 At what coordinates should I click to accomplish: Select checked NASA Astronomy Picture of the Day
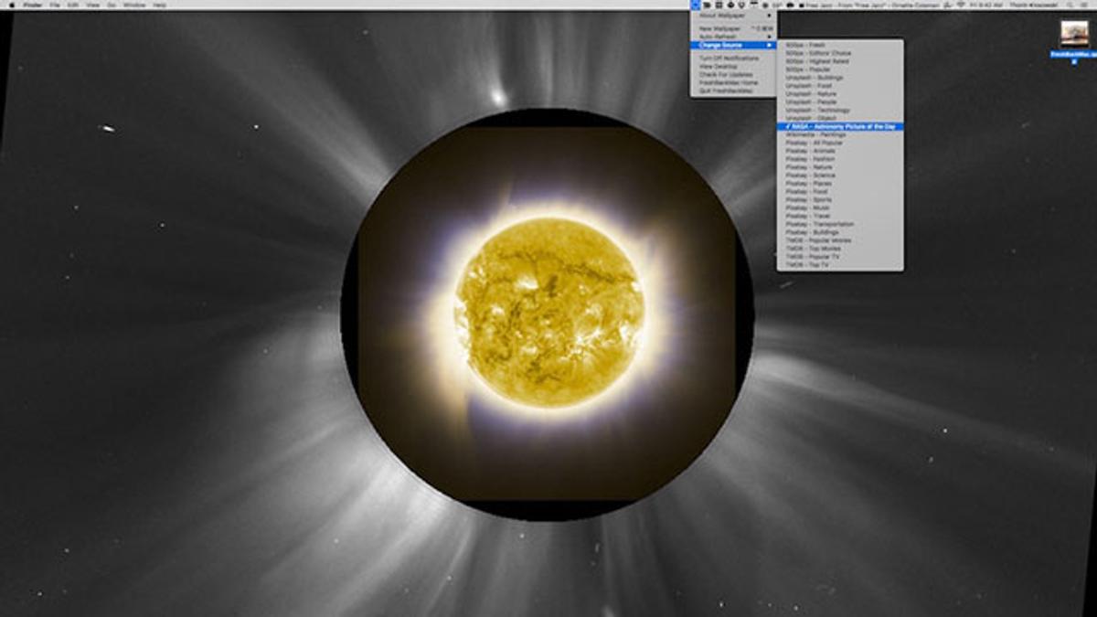click(840, 126)
